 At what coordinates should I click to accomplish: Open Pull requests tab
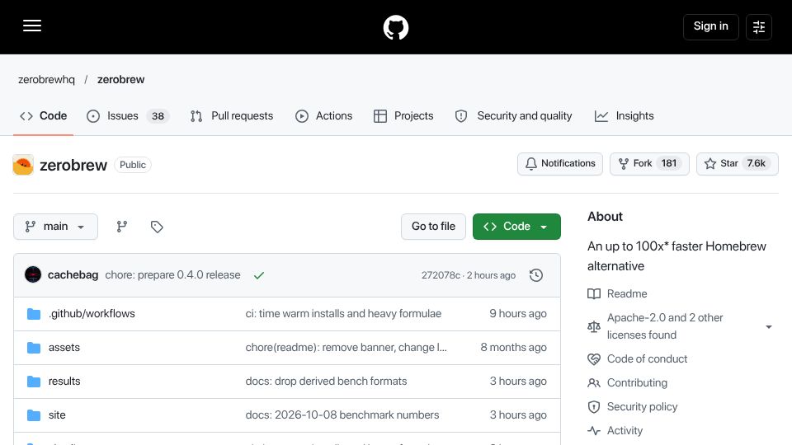tap(232, 116)
